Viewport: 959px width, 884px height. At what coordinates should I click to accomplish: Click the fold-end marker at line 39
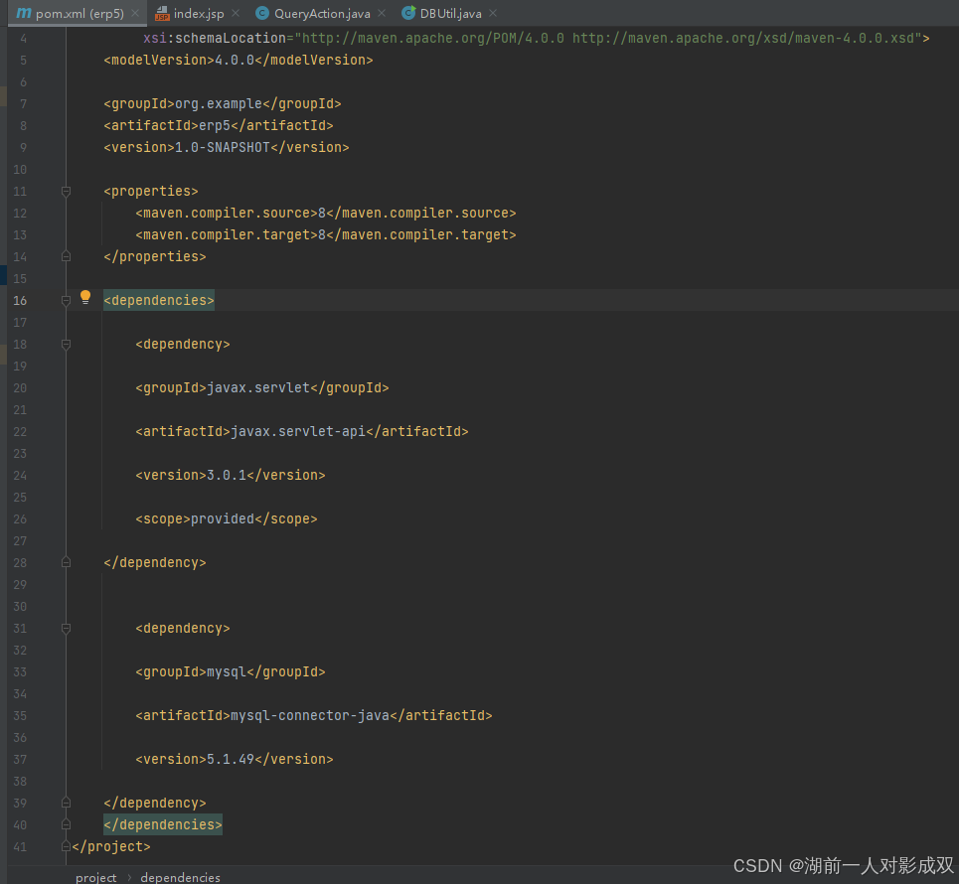[66, 803]
